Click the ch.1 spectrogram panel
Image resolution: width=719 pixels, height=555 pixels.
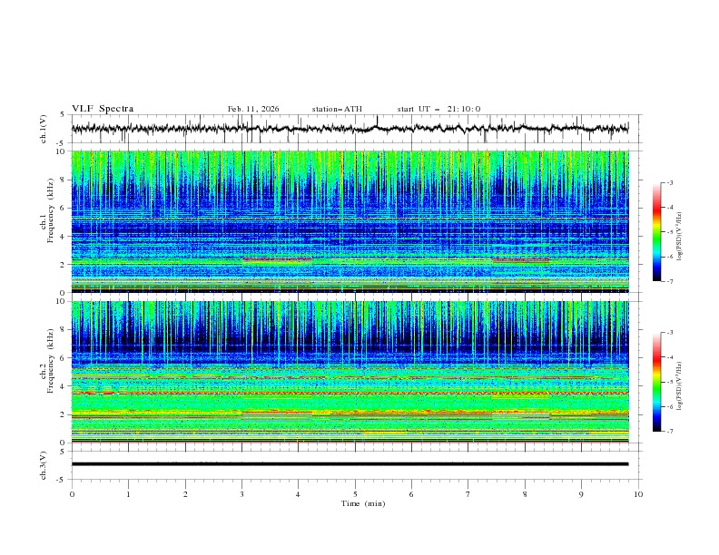pos(350,221)
